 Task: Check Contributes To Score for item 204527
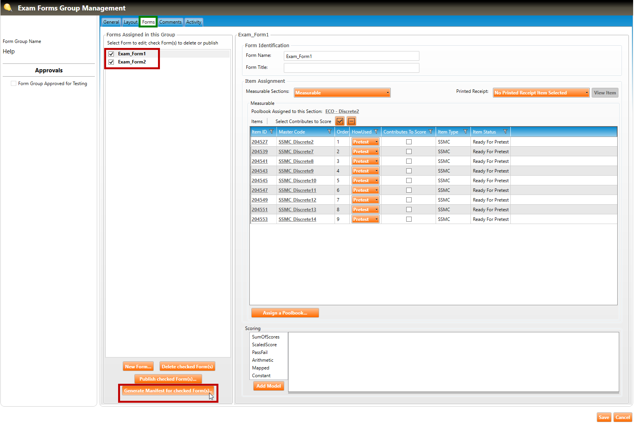pyautogui.click(x=409, y=142)
